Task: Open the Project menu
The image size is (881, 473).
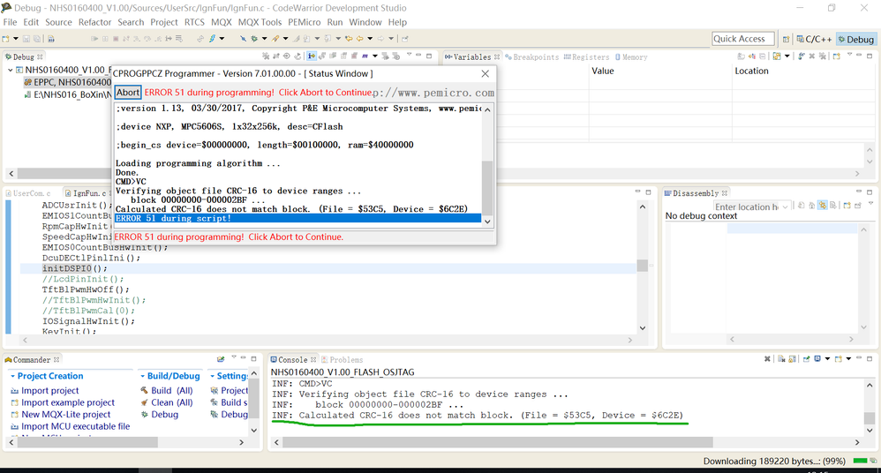Action: click(x=163, y=22)
